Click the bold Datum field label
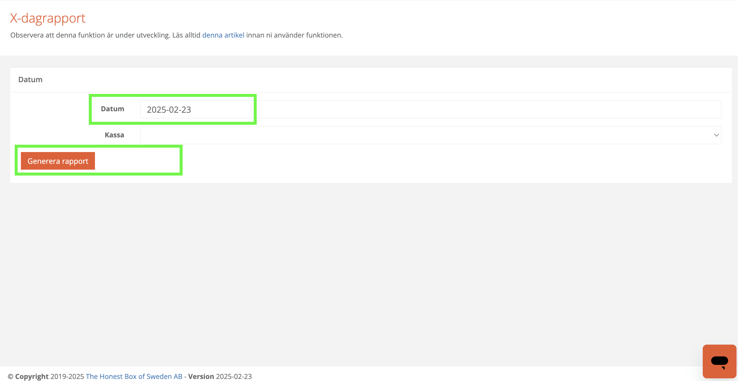The height and width of the screenshot is (381, 738). (112, 109)
